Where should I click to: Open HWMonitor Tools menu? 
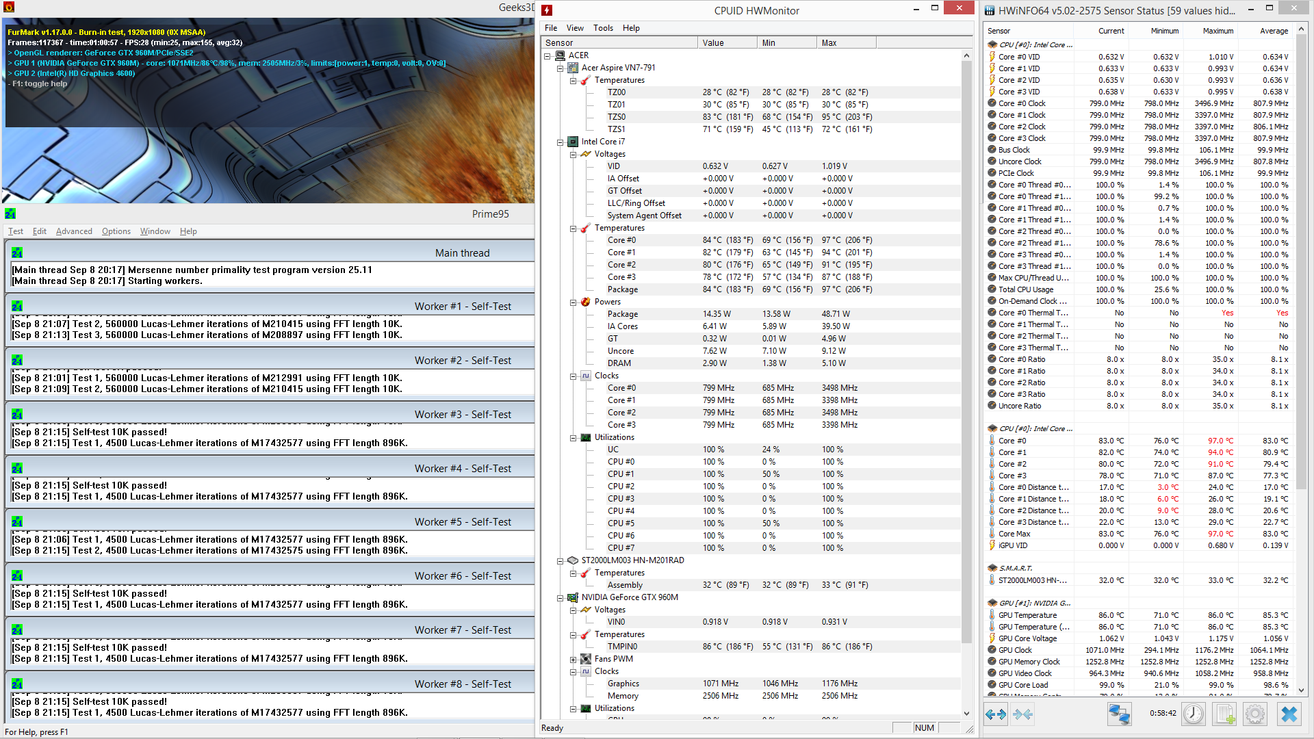click(x=603, y=28)
